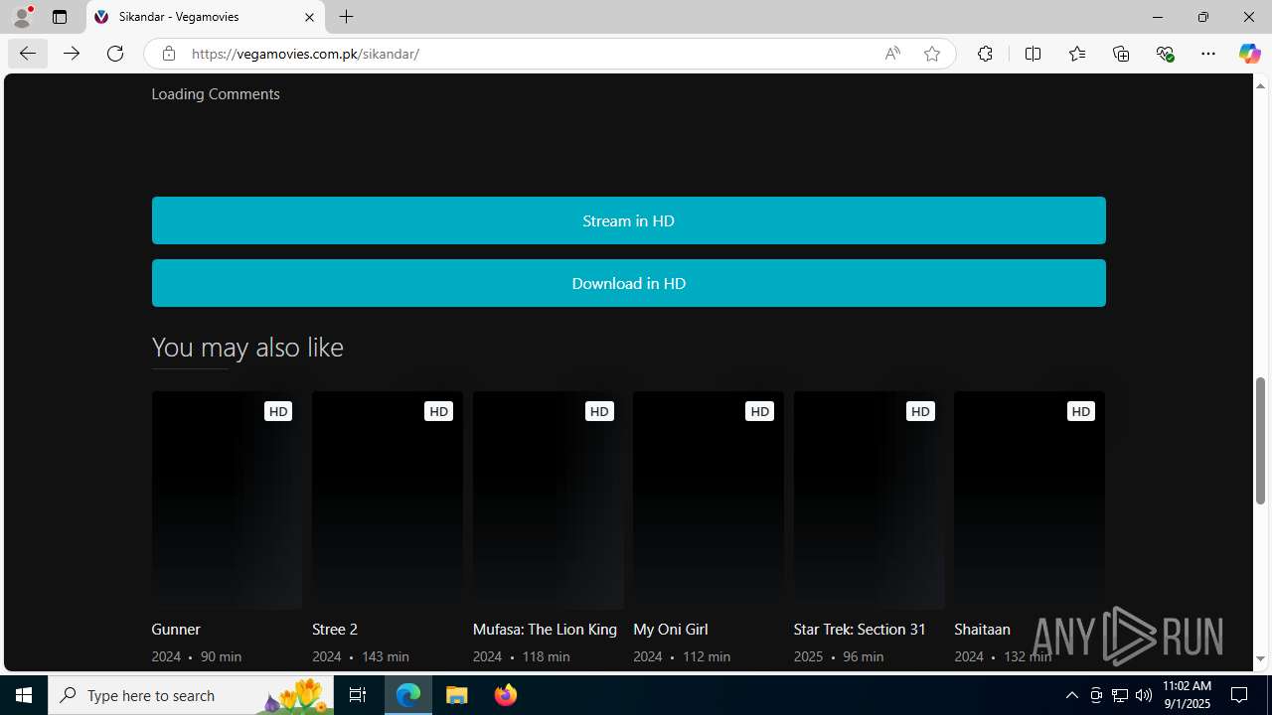This screenshot has width=1272, height=715.
Task: Close the Sikandar - Vegamovies tab
Action: click(x=309, y=17)
